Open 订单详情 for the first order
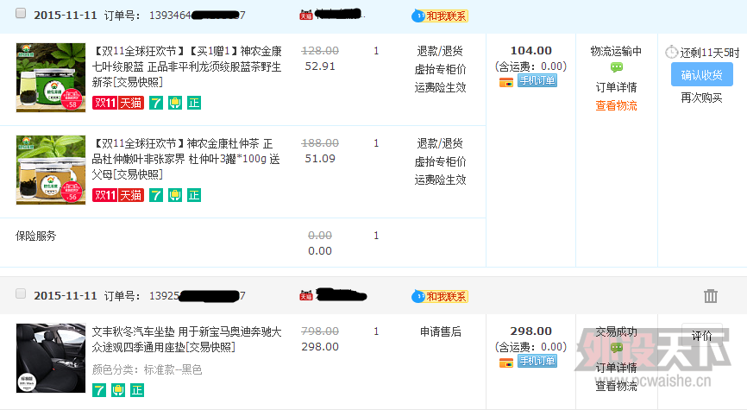Viewport: 747px width, 410px height. [616, 87]
